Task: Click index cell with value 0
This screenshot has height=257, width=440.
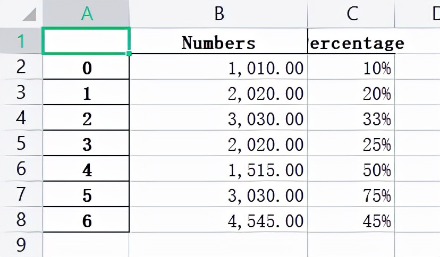Action: [86, 67]
